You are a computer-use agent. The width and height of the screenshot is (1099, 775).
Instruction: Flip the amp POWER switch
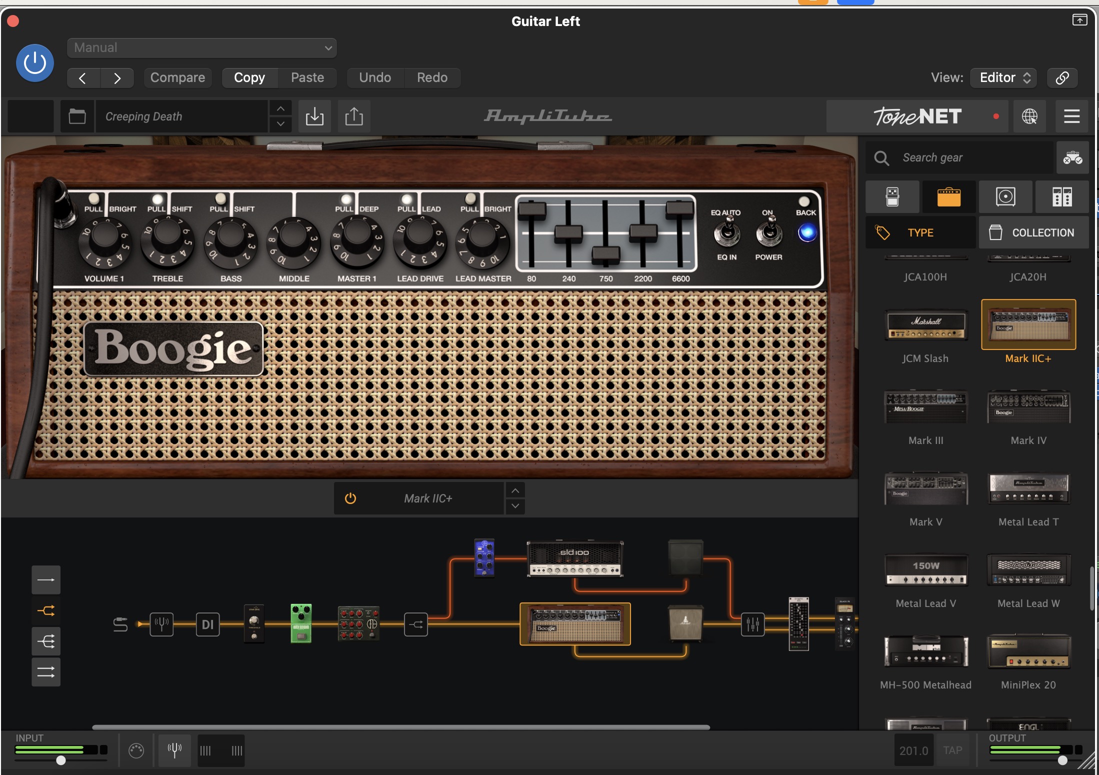[x=769, y=233]
